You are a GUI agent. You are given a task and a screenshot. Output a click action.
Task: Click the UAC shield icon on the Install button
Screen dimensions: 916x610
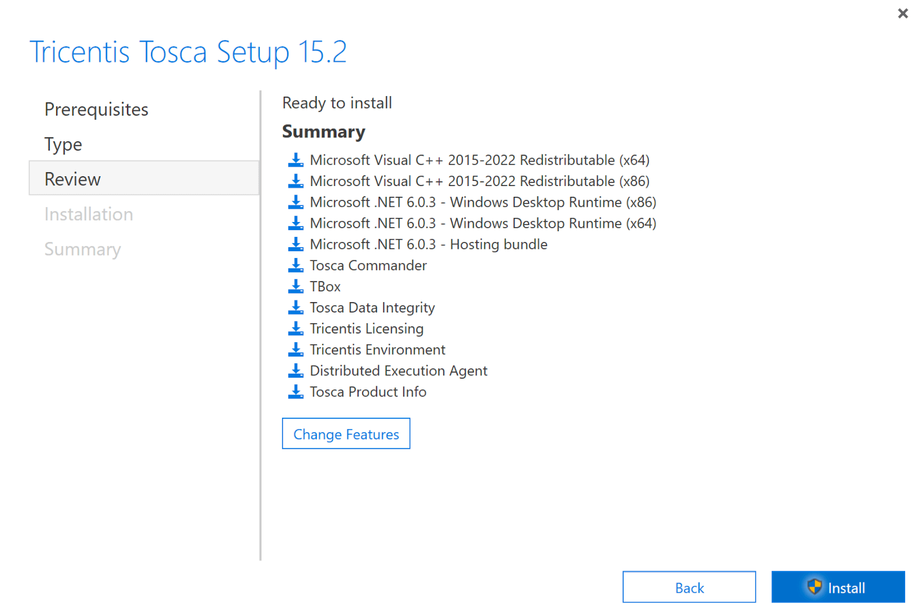pyautogui.click(x=815, y=587)
